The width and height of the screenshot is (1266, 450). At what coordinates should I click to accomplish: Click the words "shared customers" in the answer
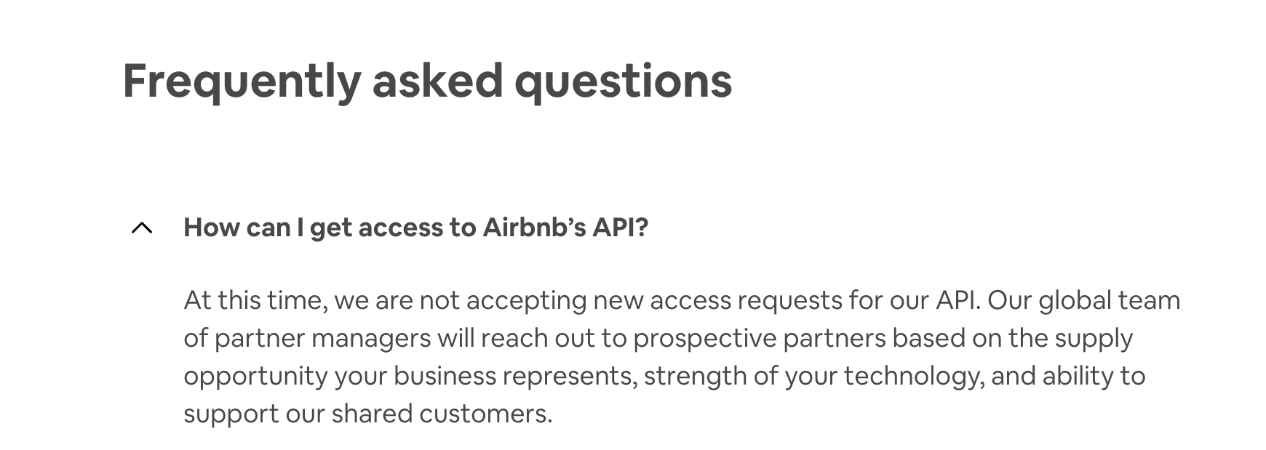[x=440, y=414]
